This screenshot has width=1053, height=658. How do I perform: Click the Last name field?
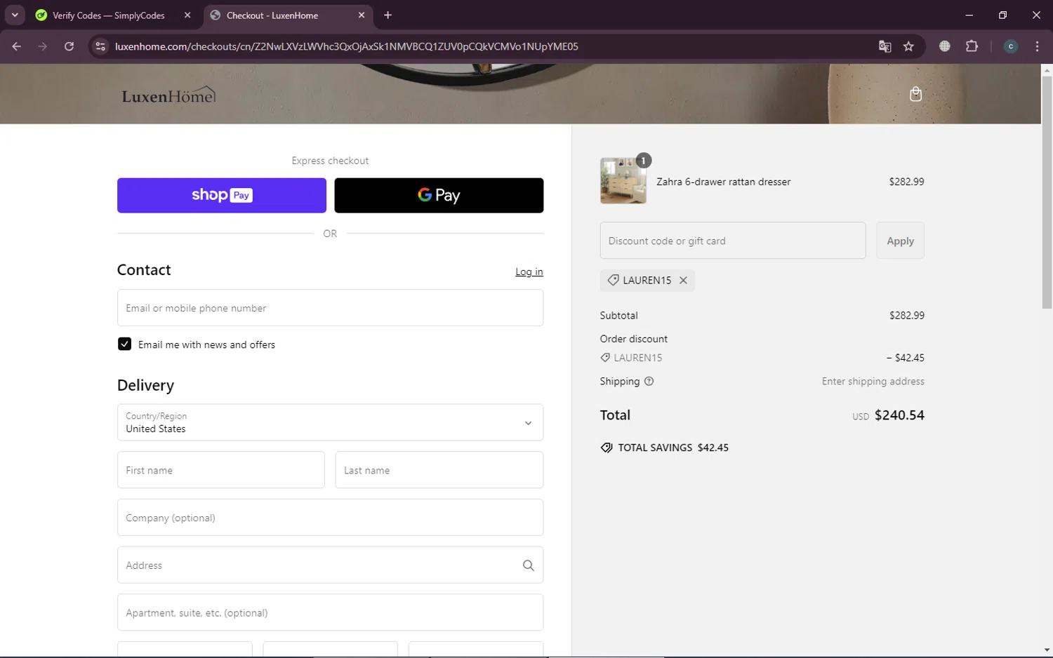tap(439, 470)
